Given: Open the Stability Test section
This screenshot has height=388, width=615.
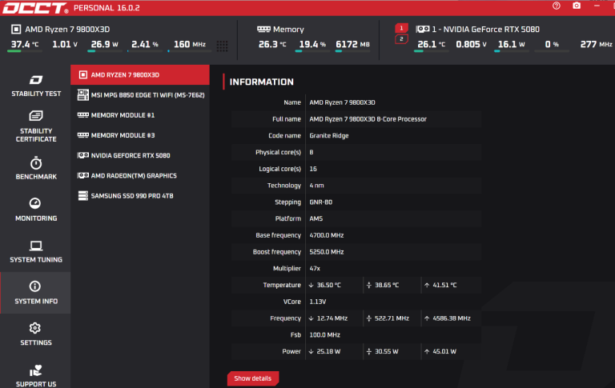Looking at the screenshot, I should coord(35,86).
